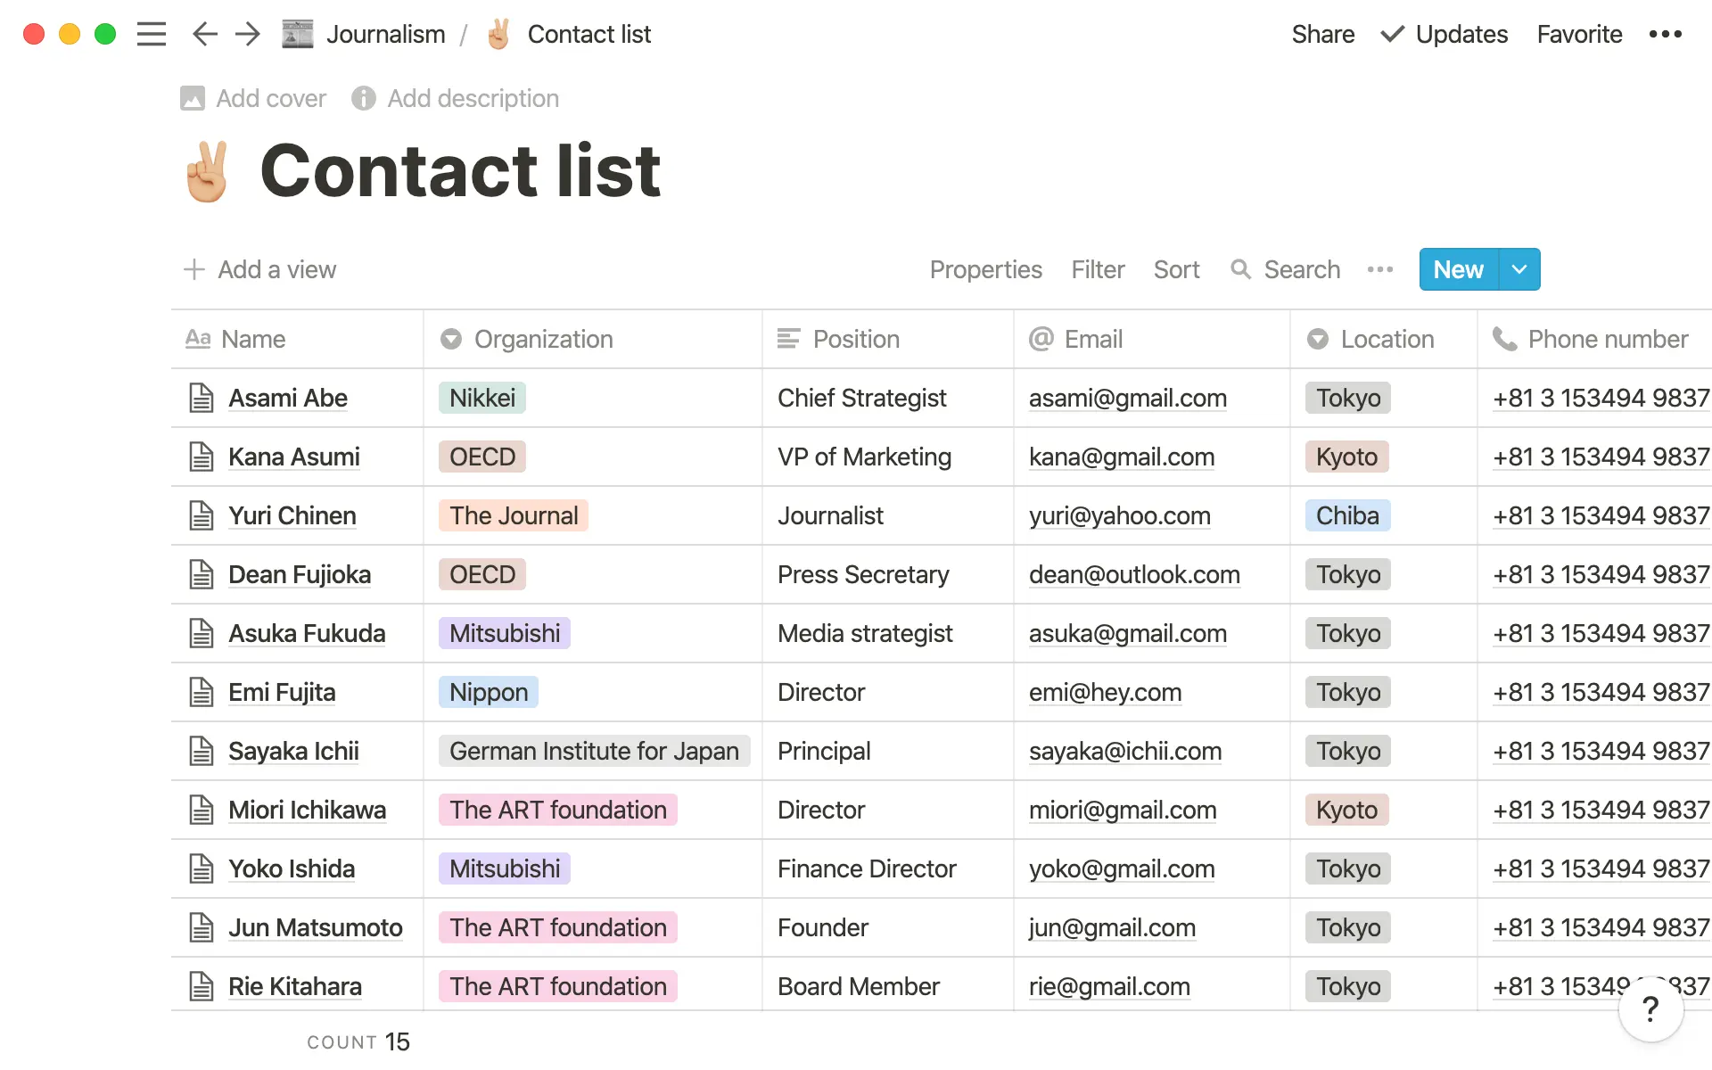This screenshot has height=1070, width=1712.
Task: Go back with the left arrow
Action: [204, 34]
